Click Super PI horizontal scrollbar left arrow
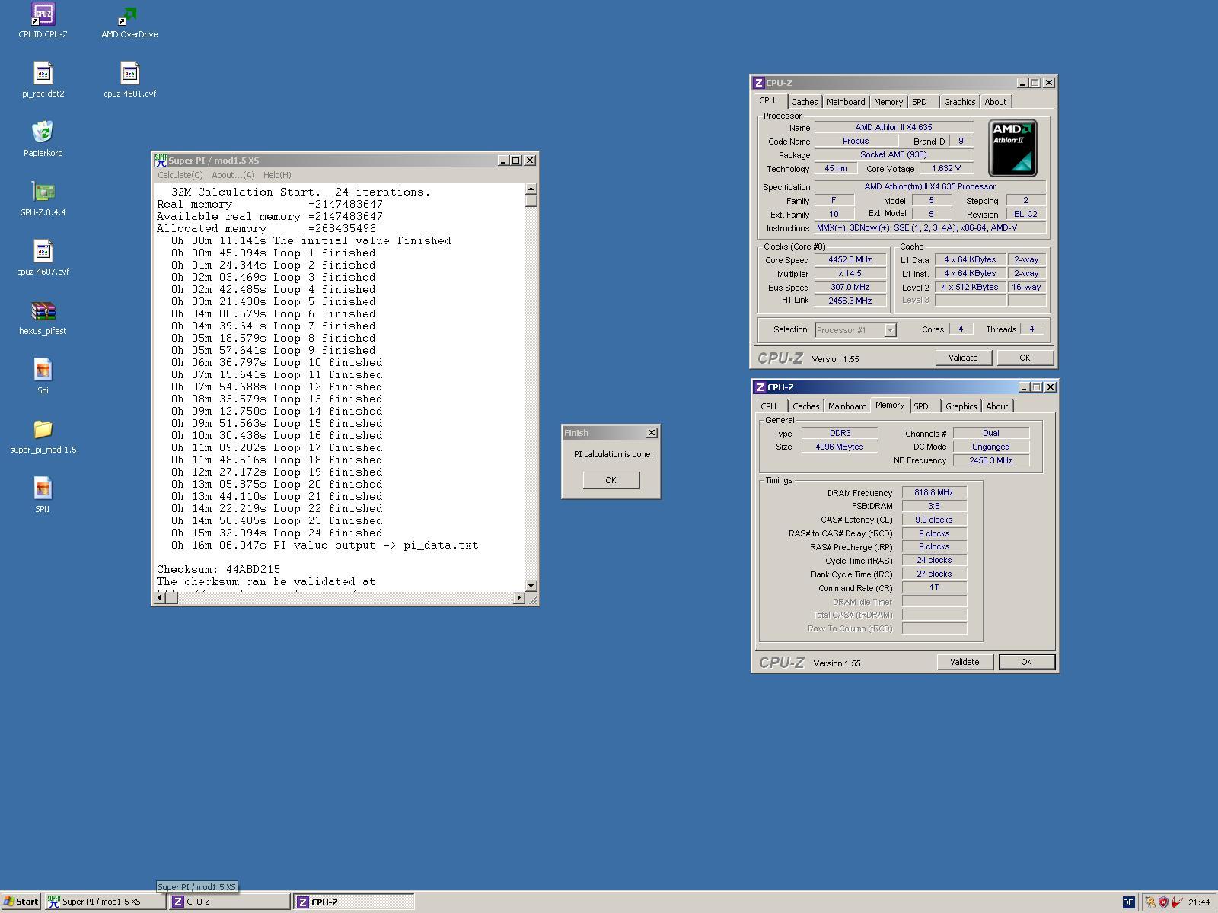 (159, 597)
